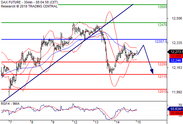Select the 12357.5 pivot level label

point(161,42)
